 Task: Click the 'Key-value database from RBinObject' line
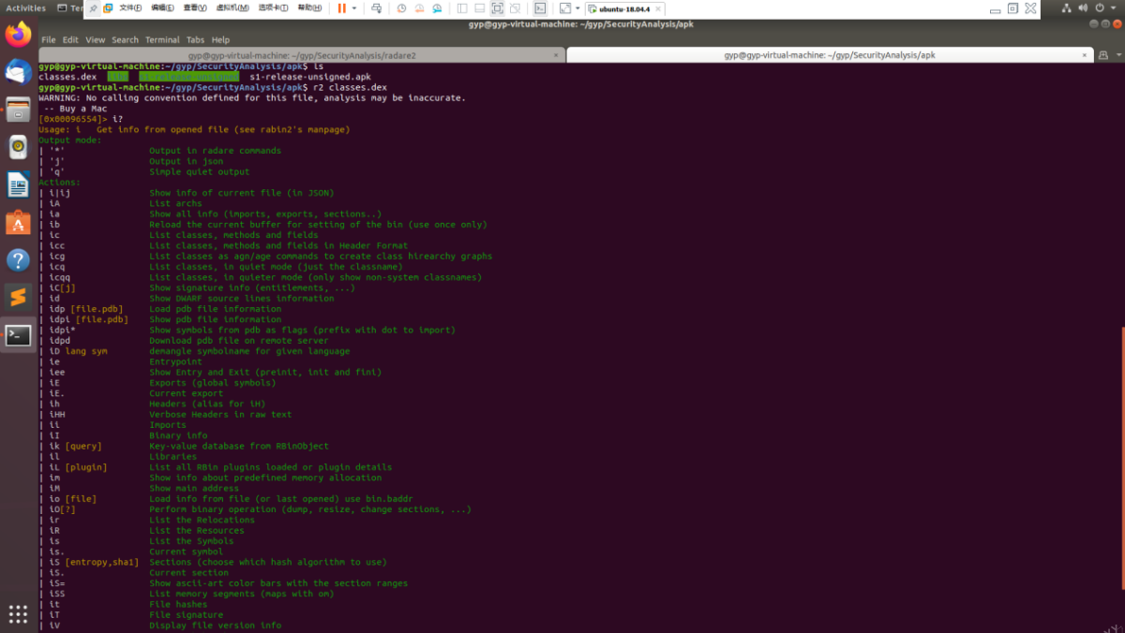click(239, 447)
